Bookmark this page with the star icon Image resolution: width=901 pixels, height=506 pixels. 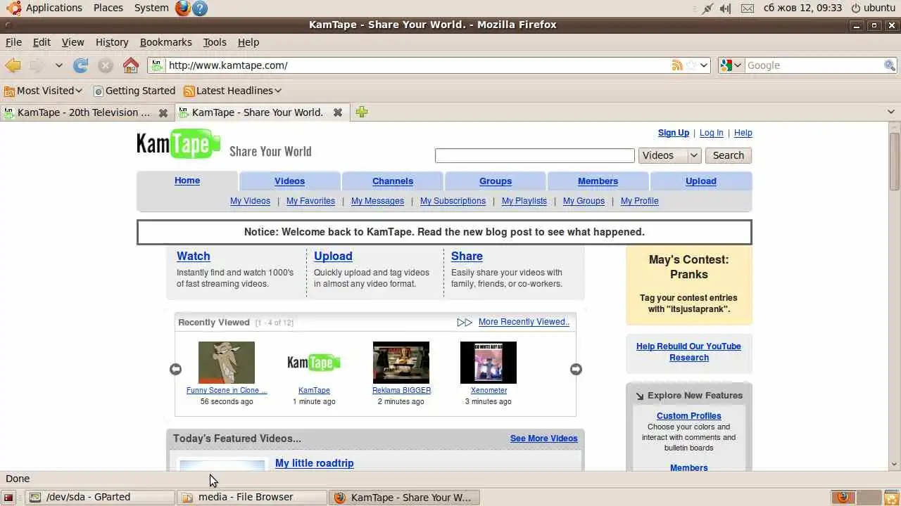(x=691, y=65)
